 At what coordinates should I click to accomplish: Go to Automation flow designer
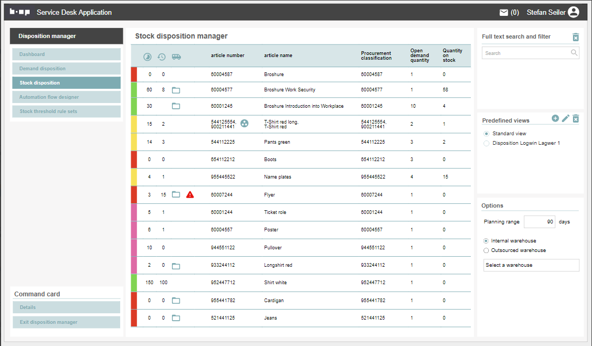point(67,97)
